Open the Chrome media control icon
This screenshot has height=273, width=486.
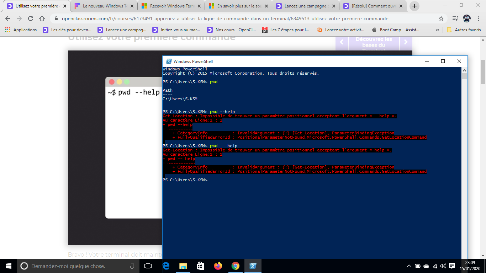tap(455, 18)
